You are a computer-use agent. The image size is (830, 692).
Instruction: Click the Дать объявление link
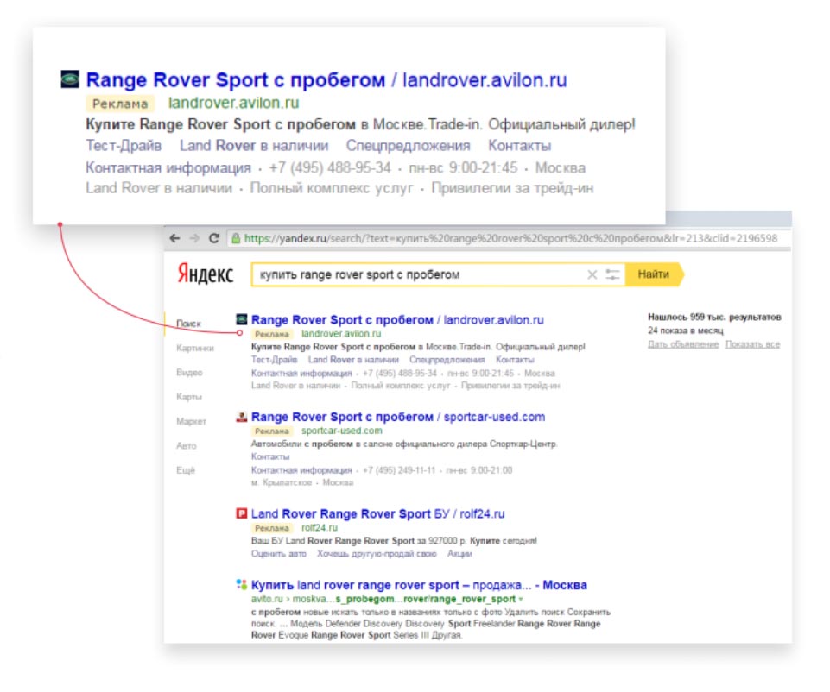point(682,344)
